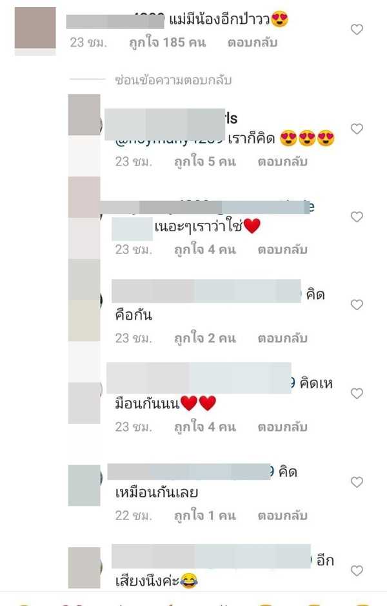Viewport: 387px width, 606px height.
Task: View likes on ถูกใจ 5 คน
Action: 205,161
